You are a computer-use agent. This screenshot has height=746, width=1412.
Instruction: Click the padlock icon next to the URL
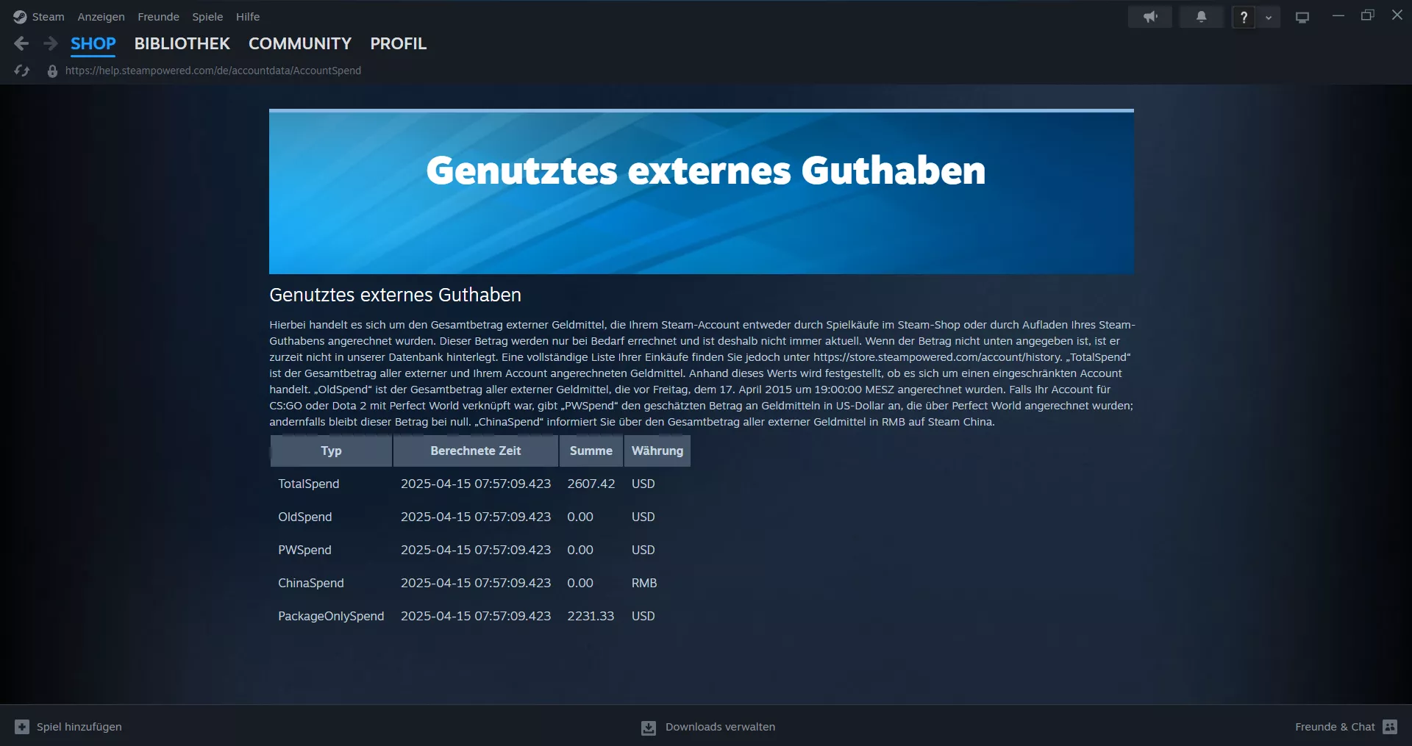[52, 71]
